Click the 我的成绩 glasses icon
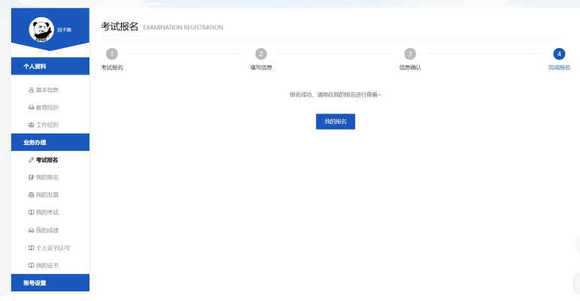This screenshot has height=301, width=580. coord(31,230)
